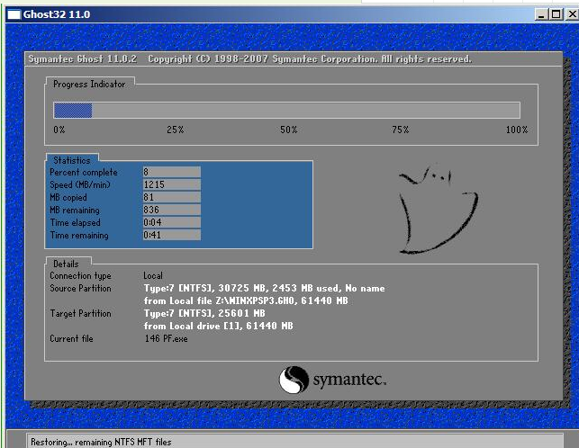Click the Target Partition 25601 MB line
This screenshot has height=448, width=579.
coord(204,313)
